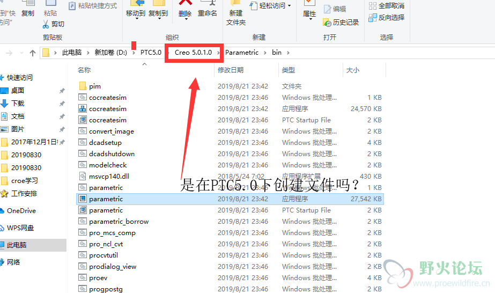Click Paste shortcut (粘贴快捷方式)
The height and width of the screenshot is (293, 495).
pyautogui.click(x=93, y=6)
